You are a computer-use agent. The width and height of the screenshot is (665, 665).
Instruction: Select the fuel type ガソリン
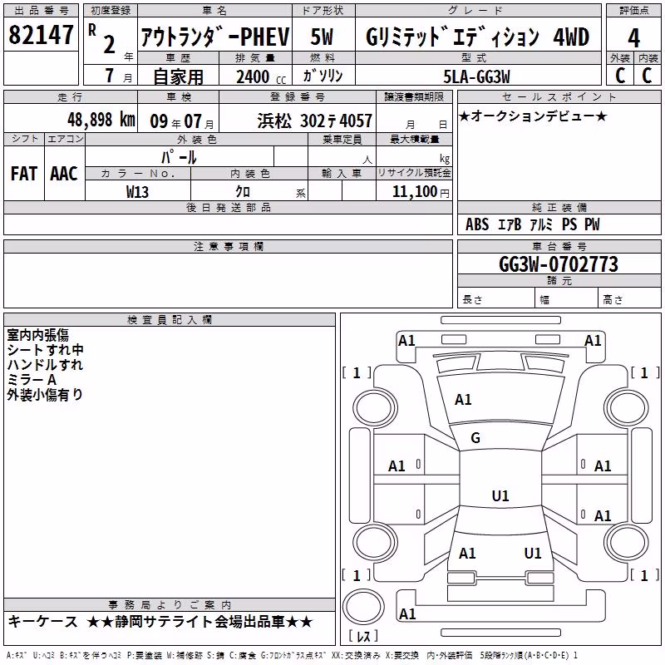click(x=323, y=76)
